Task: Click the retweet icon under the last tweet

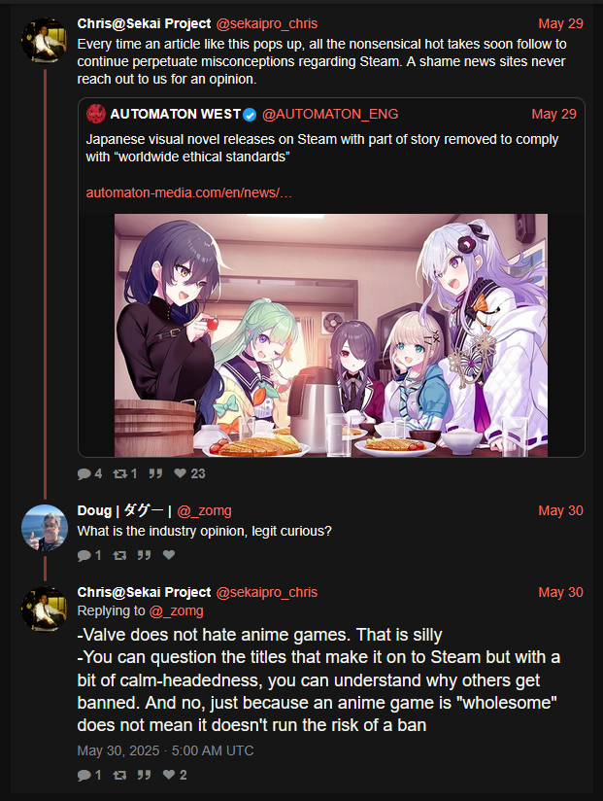Action: 119,775
